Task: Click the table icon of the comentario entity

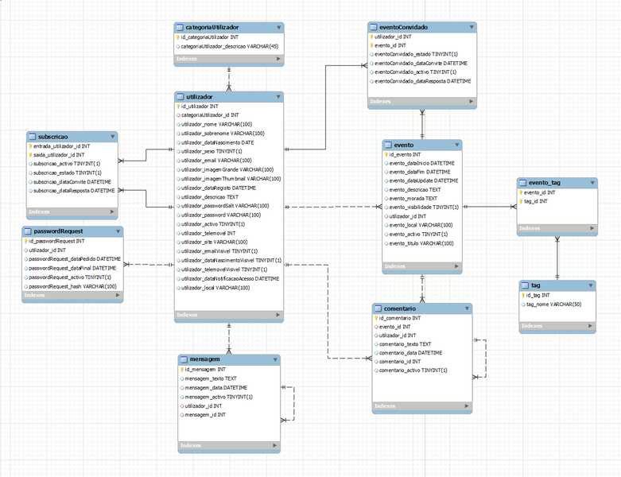Action: click(x=378, y=308)
